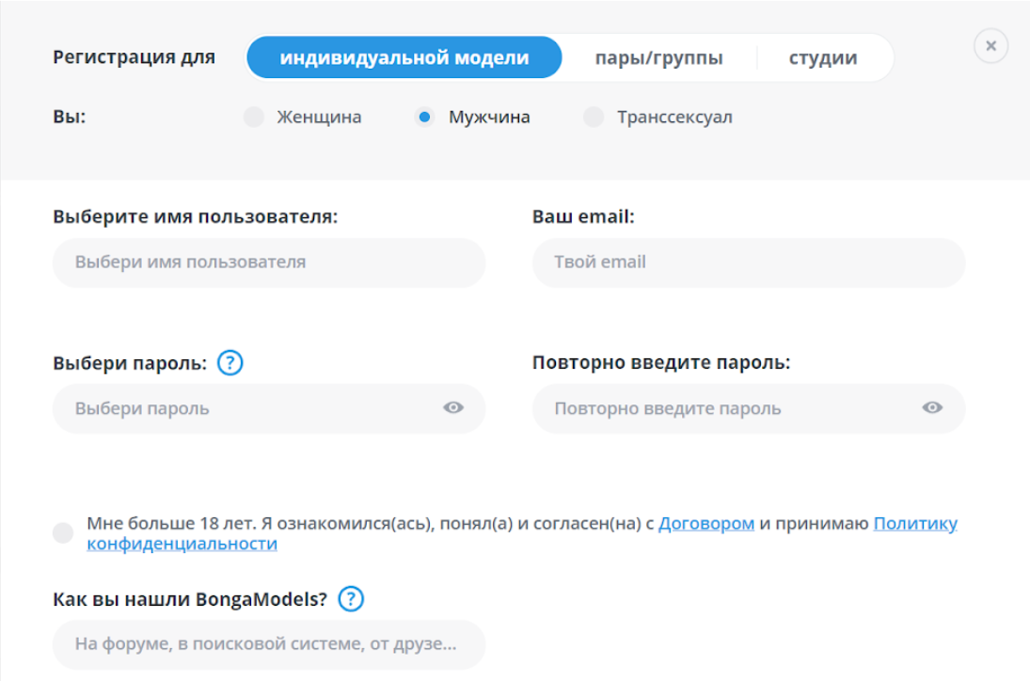Screen dimensions: 1030x681
Task: Close the registration dialog
Action: coord(990,46)
